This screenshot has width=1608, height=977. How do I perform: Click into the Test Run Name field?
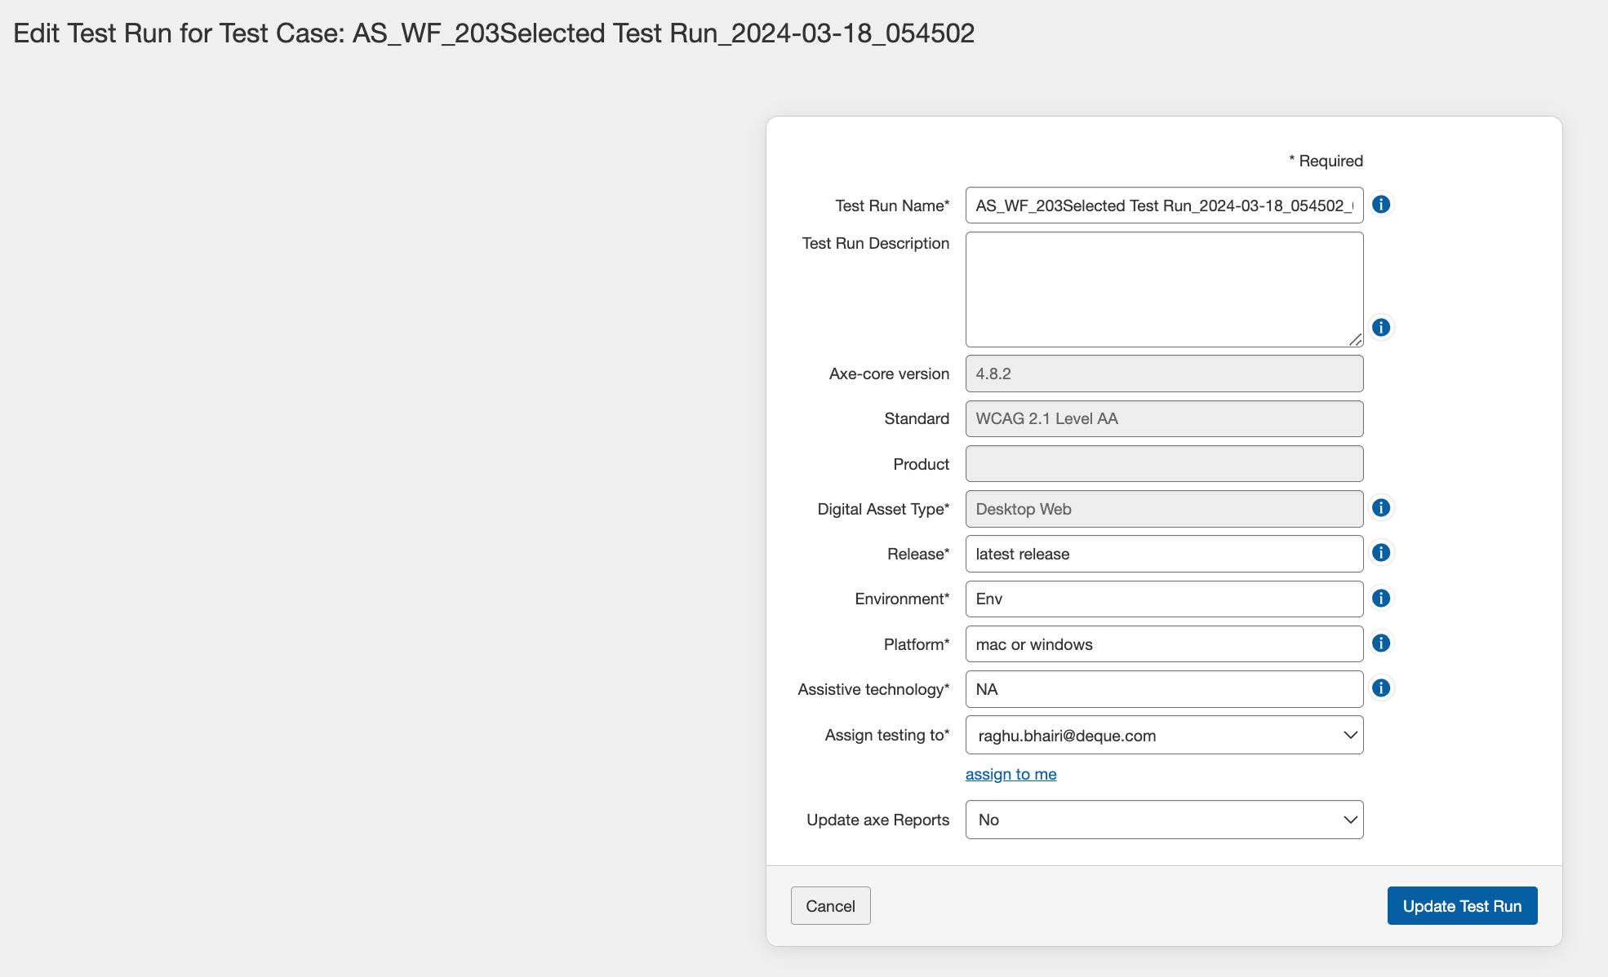1164,206
